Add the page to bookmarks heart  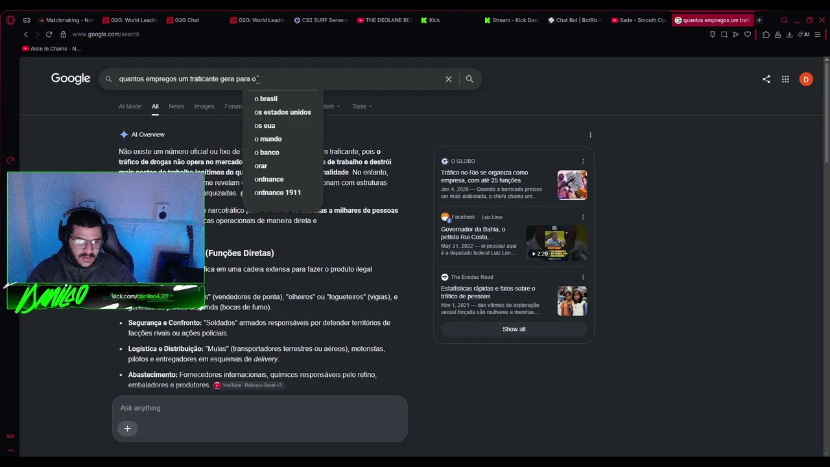pos(748,34)
